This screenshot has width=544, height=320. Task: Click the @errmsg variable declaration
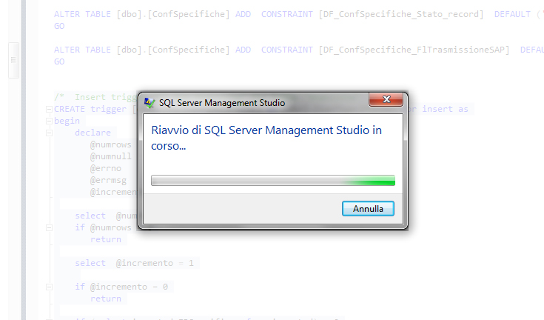tap(110, 180)
